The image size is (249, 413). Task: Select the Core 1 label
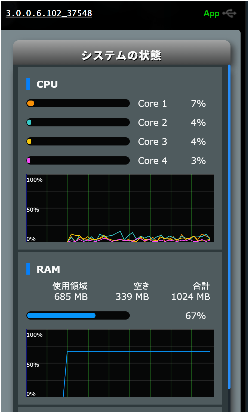[152, 104]
